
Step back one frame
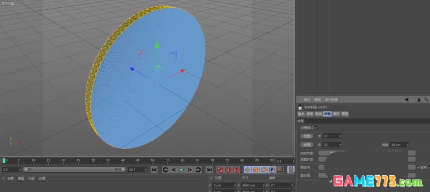(173, 170)
